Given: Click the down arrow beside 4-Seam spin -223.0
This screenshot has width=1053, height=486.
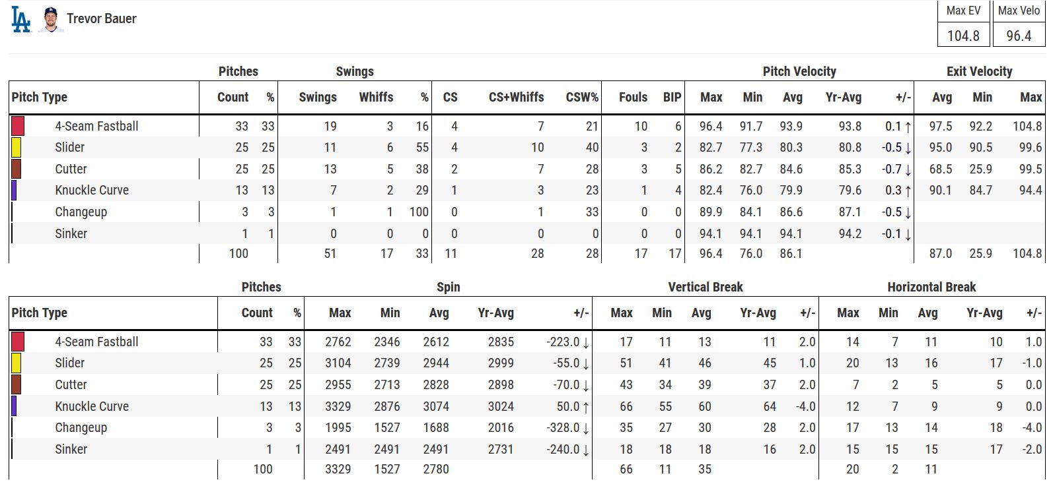Looking at the screenshot, I should tap(586, 343).
